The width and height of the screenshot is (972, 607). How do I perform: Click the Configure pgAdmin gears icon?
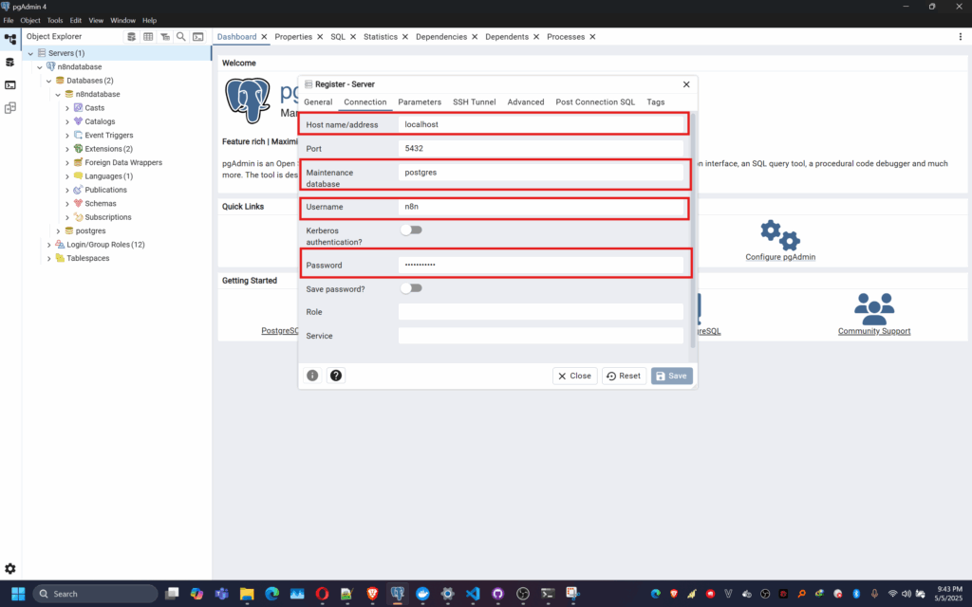[x=780, y=235]
